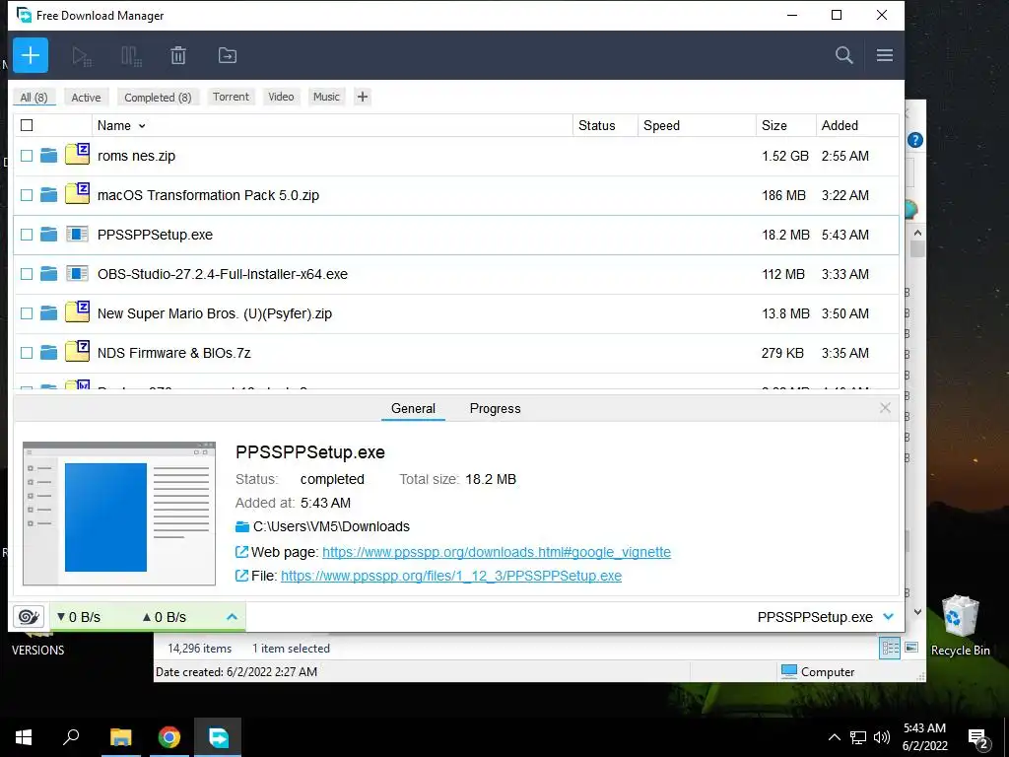This screenshot has height=757, width=1009.
Task: Select the Music filter tab
Action: click(x=326, y=97)
